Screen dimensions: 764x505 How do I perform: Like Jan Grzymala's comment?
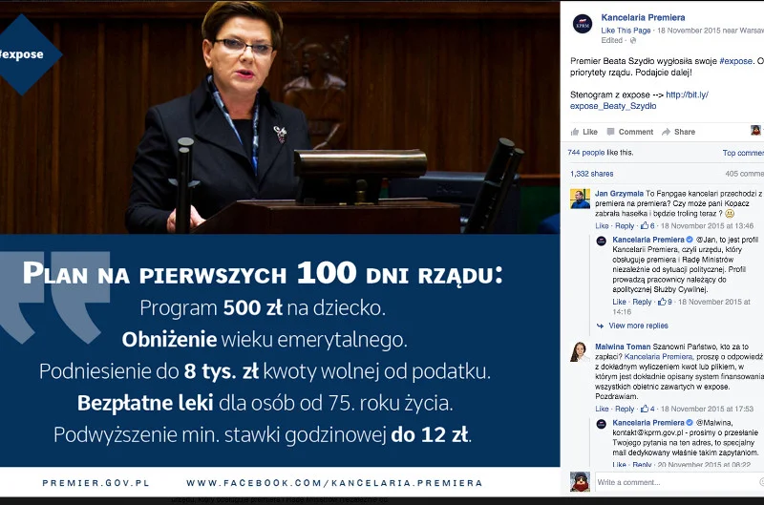[602, 226]
